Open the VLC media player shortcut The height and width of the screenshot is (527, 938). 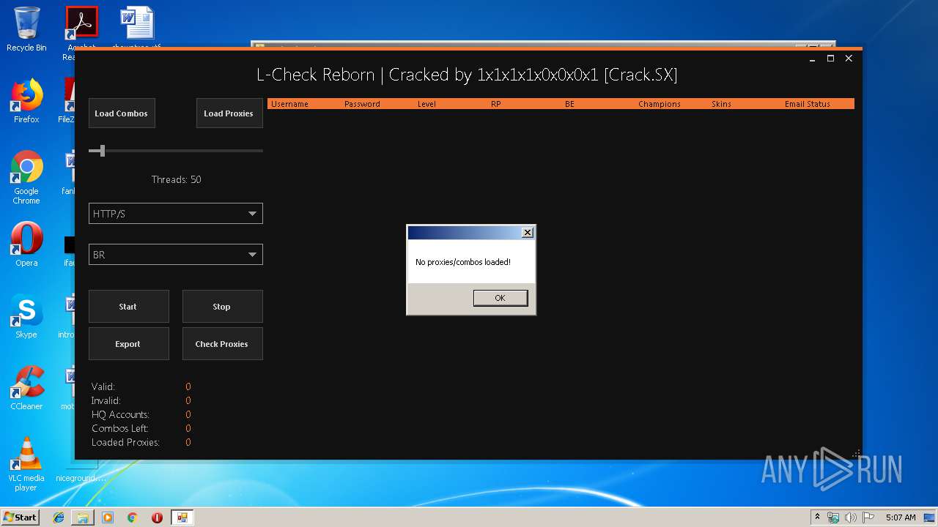tap(26, 464)
